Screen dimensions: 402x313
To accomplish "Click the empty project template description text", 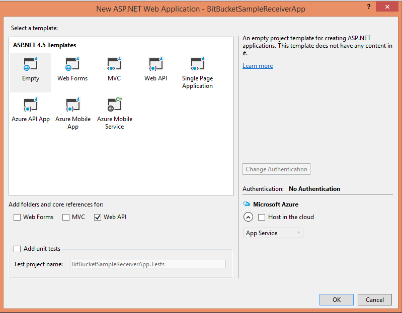I will (317, 46).
